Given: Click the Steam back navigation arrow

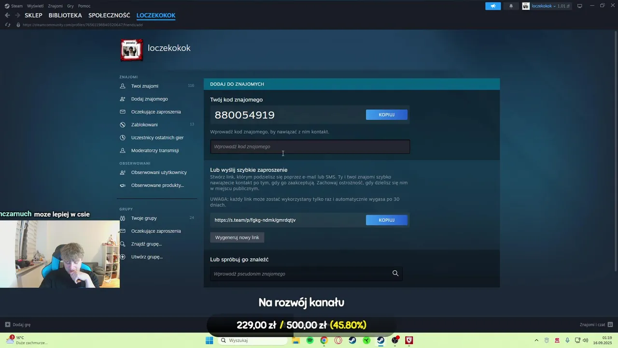Looking at the screenshot, I should 7,15.
